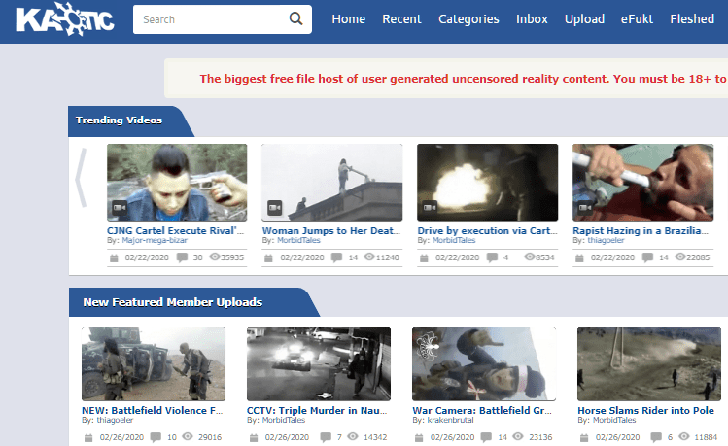The image size is (728, 446).
Task: Open the Rapist Hazing in a Brazilia... title
Action: (x=641, y=230)
